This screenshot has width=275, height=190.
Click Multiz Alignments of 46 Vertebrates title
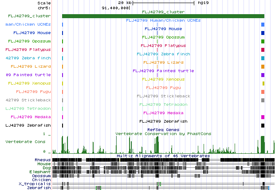(163, 156)
